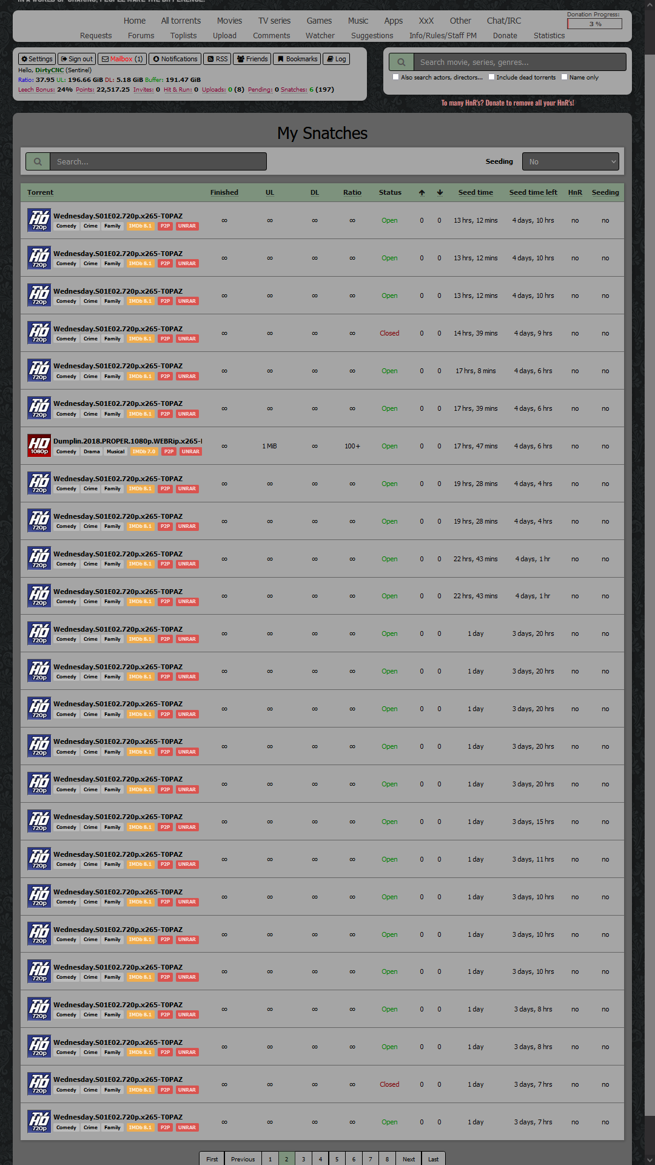The height and width of the screenshot is (1165, 655).
Task: Click the HD 1080p icon for Dumplin
Action: 39,445
